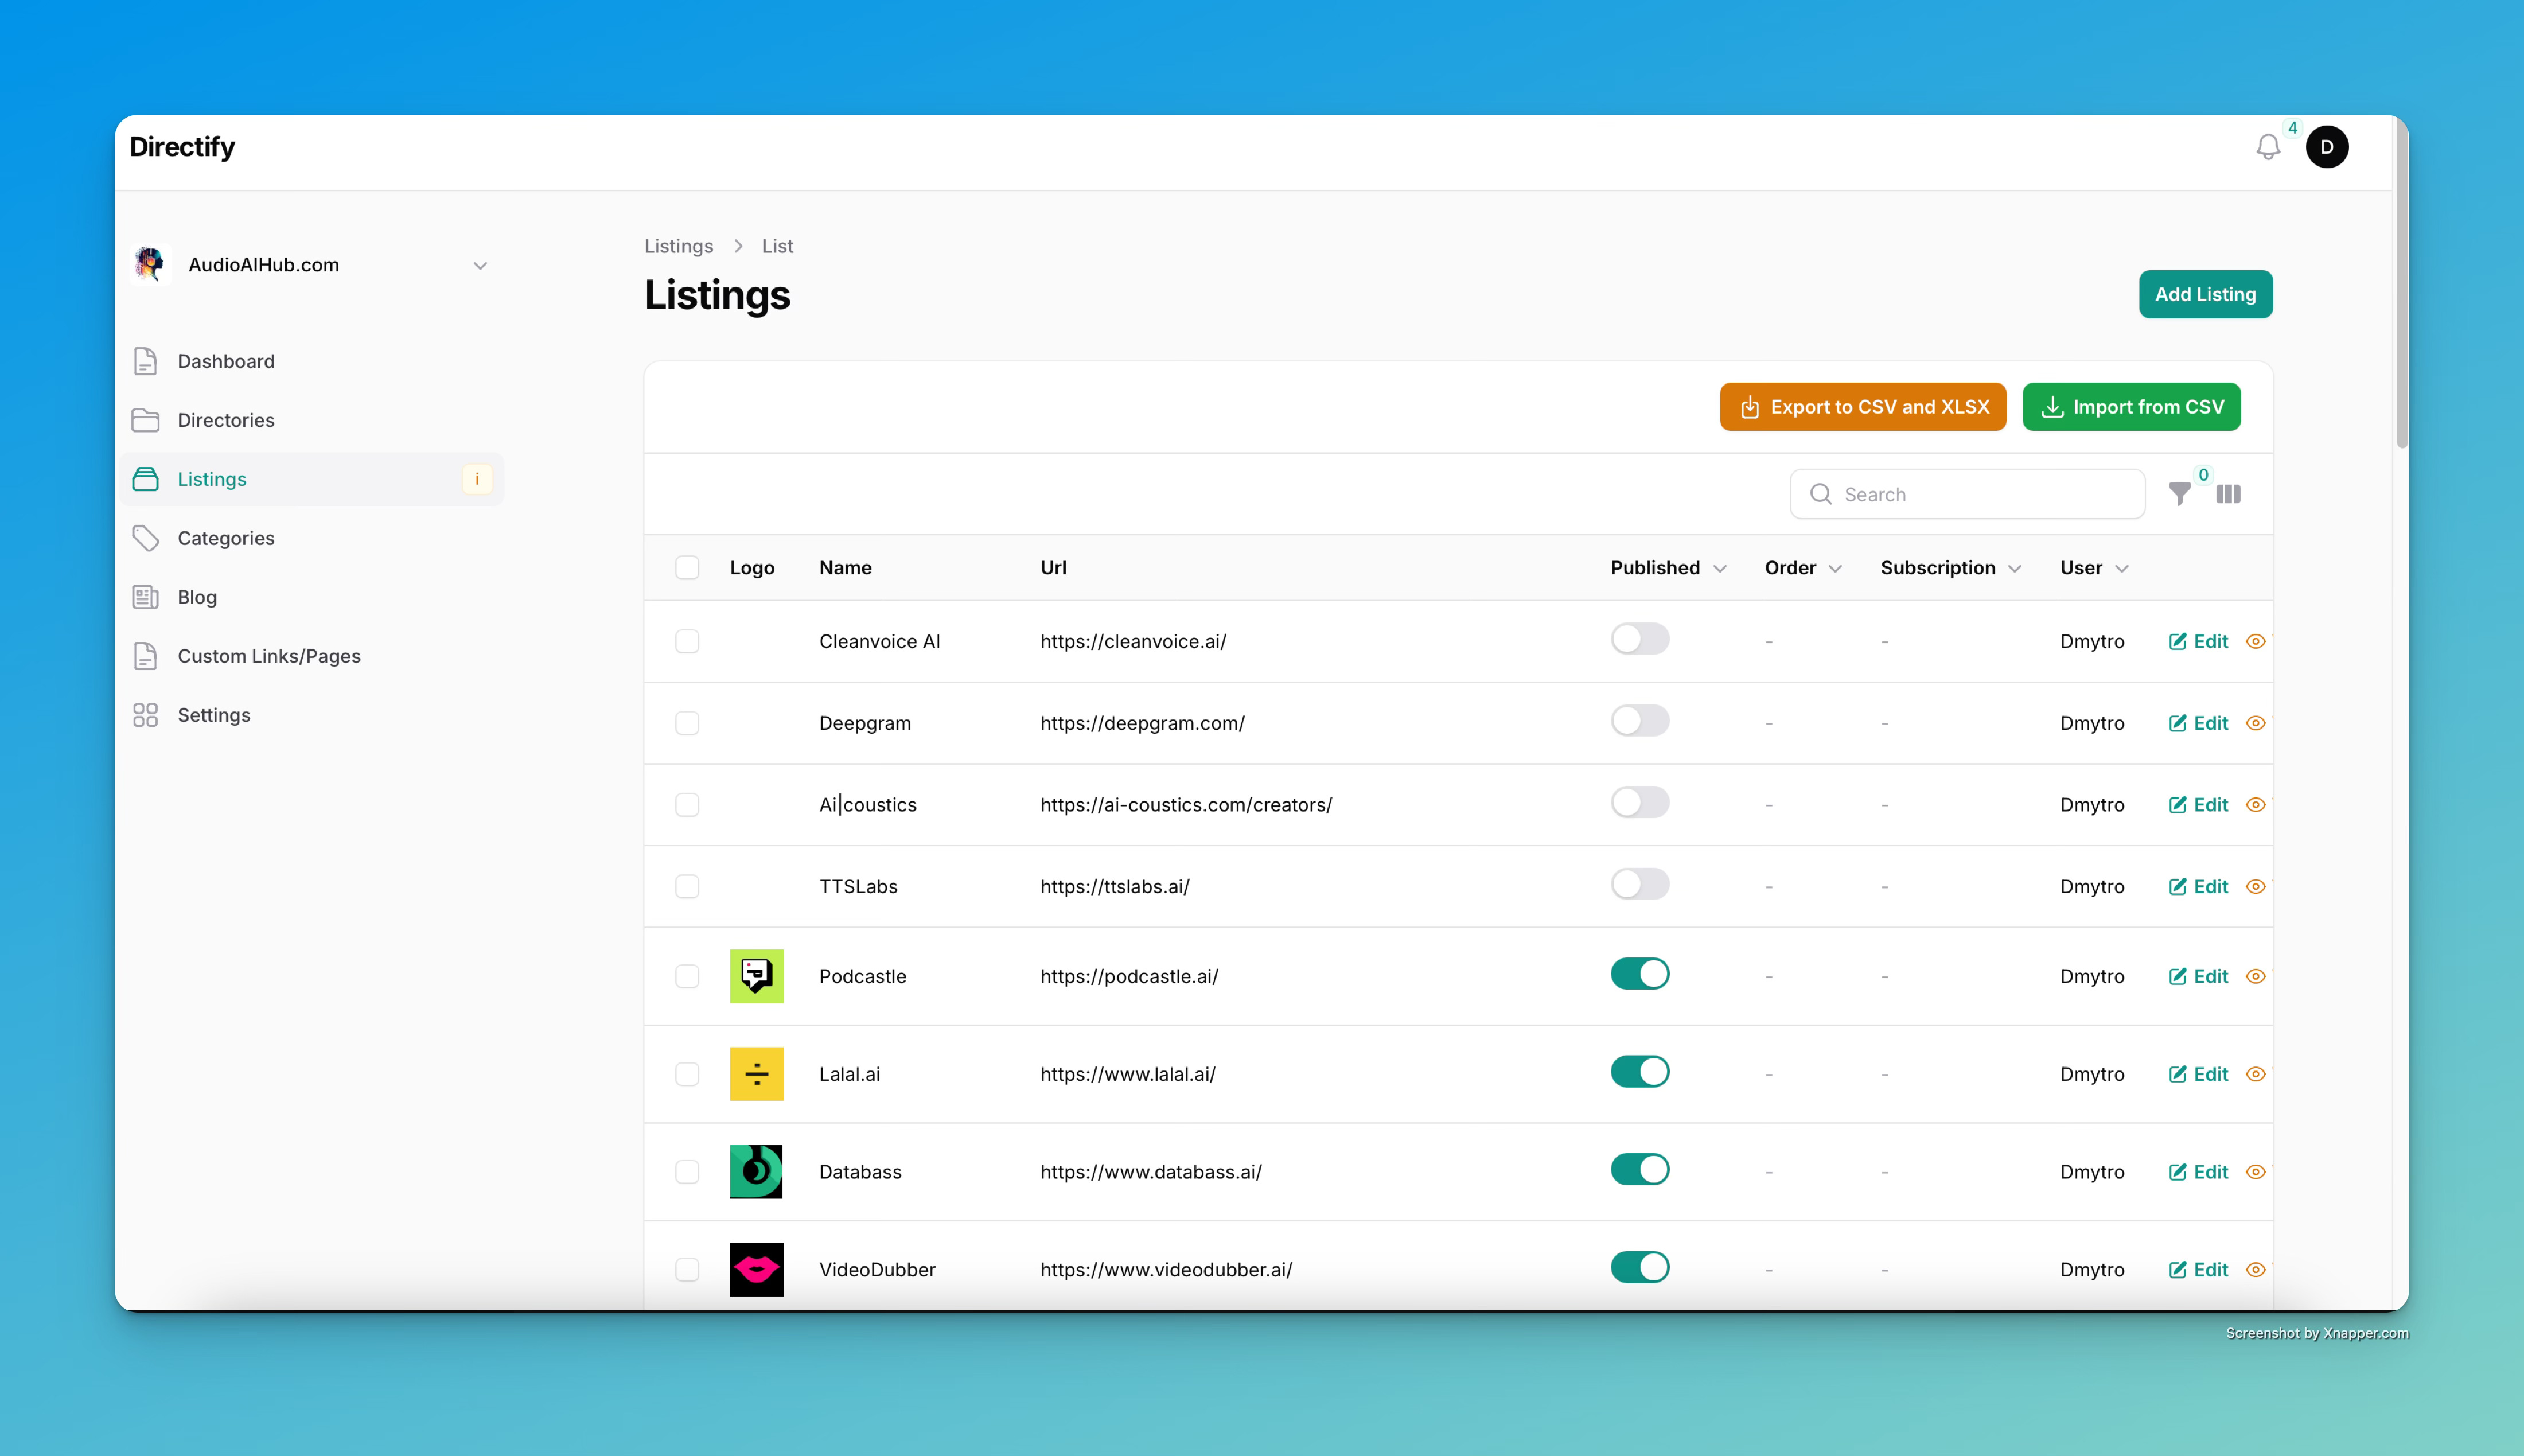
Task: Check the select-all header checkbox
Action: click(x=687, y=568)
